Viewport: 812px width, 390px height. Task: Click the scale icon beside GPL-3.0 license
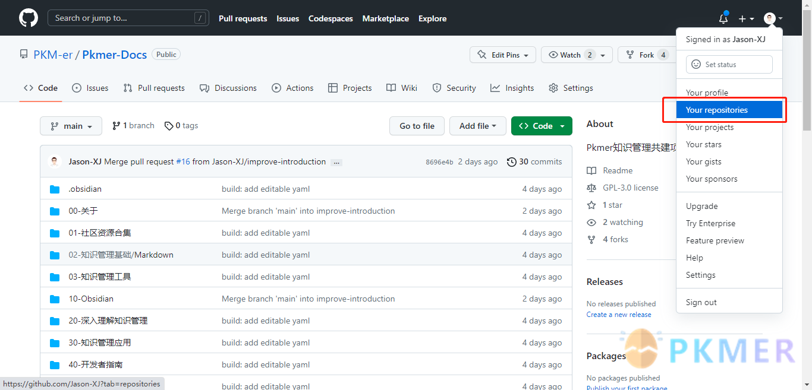[591, 188]
